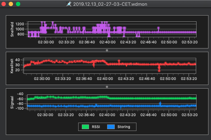Click 02:50:00 time label in Kwaliteit graph
The width and height of the screenshot is (211, 140).
pyautogui.click(x=168, y=79)
